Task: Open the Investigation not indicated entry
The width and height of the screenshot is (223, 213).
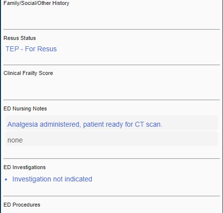Action: [x=52, y=179]
